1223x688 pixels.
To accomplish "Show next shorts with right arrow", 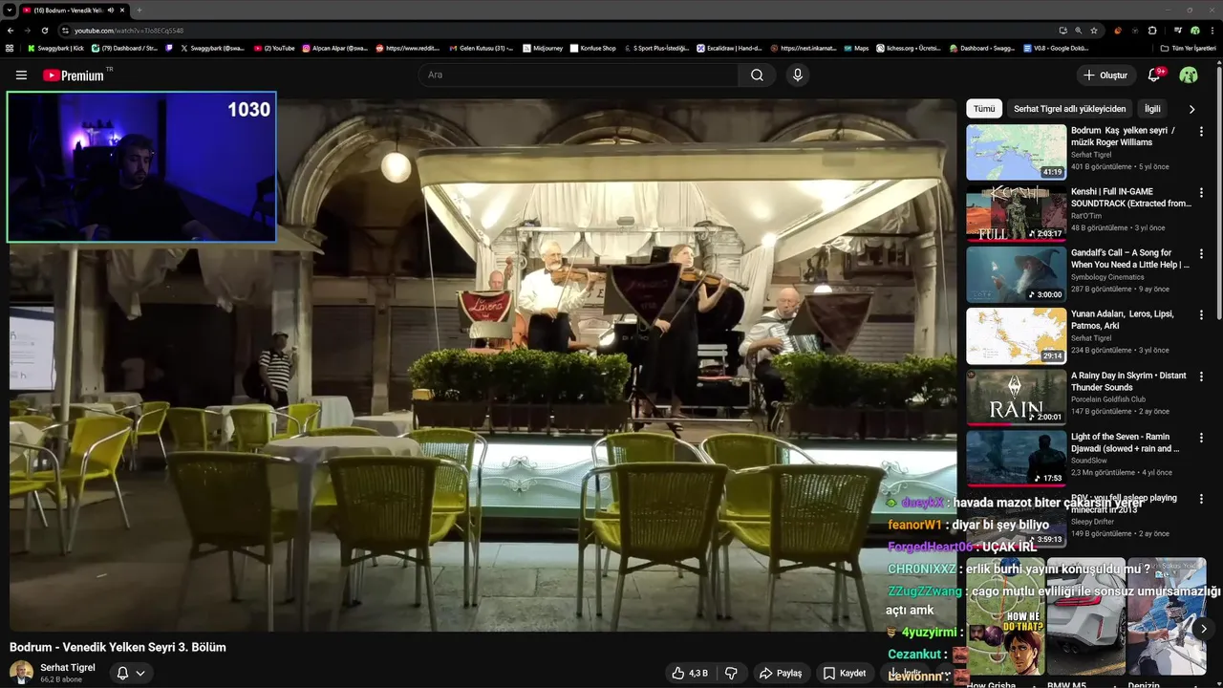I will pyautogui.click(x=1203, y=628).
